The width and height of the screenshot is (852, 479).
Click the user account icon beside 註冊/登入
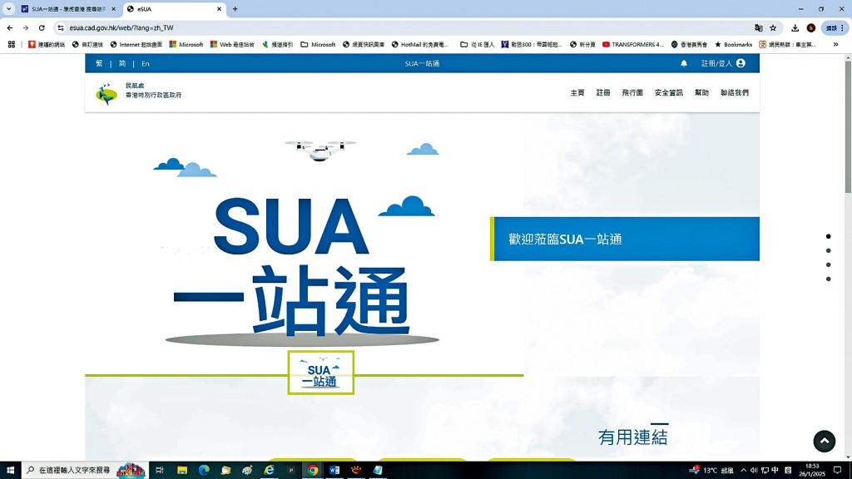coord(741,63)
